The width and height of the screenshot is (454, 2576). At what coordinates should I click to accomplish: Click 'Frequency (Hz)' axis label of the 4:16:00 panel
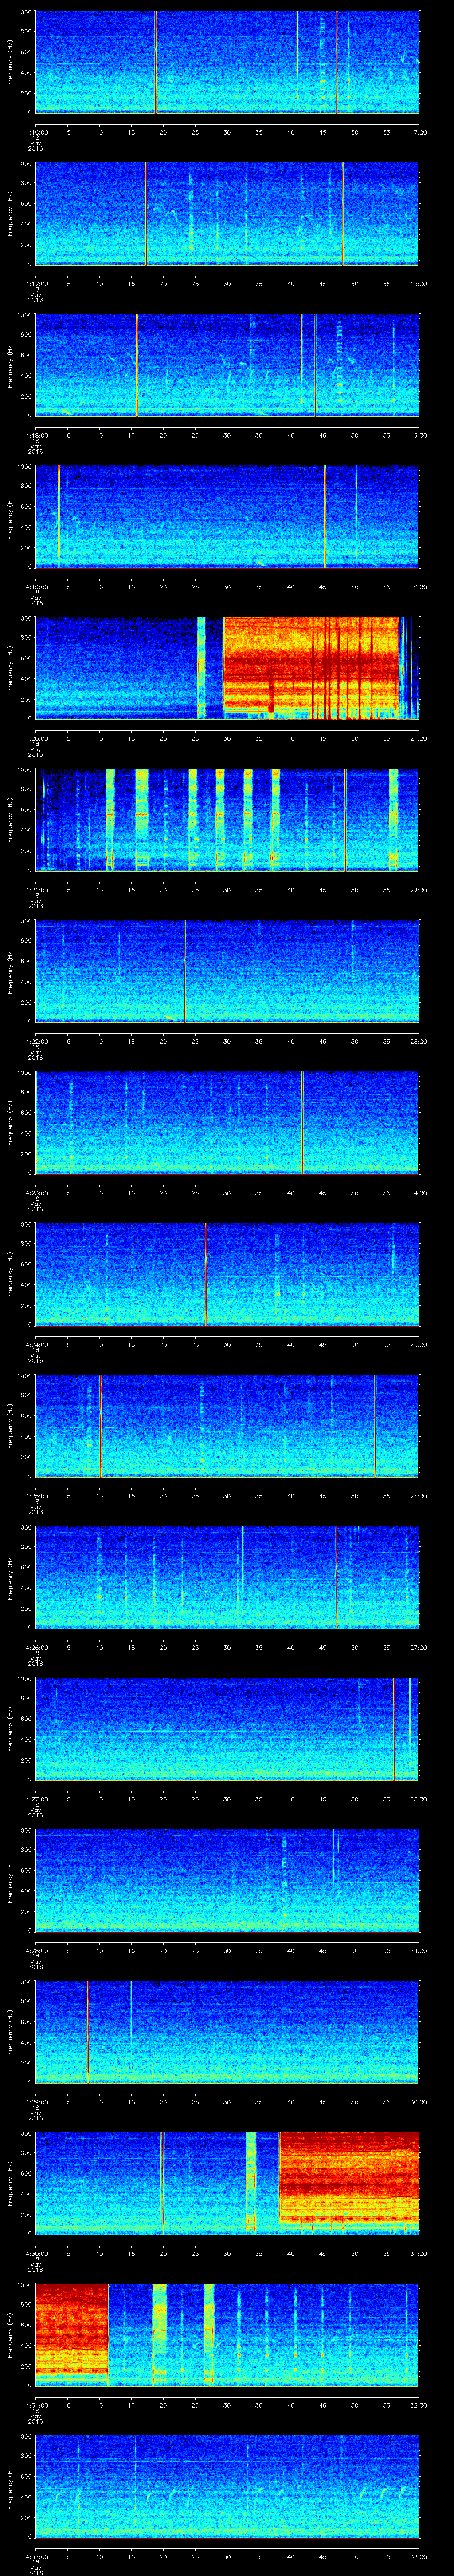click(10, 62)
